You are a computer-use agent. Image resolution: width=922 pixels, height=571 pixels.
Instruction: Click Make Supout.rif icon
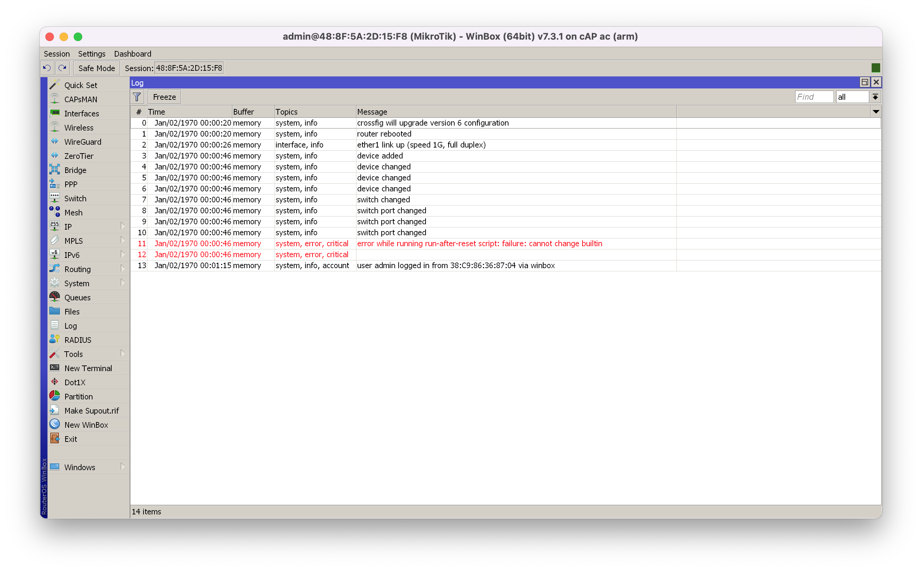pyautogui.click(x=55, y=410)
